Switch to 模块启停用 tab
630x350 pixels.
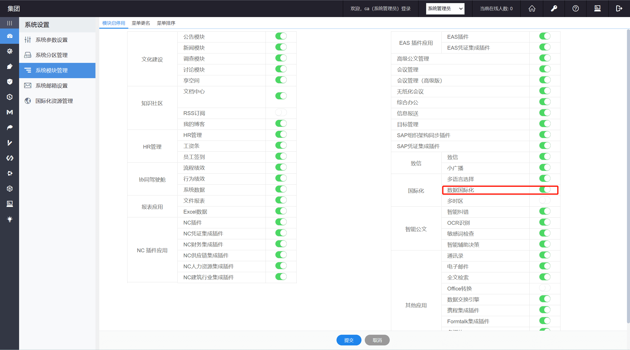[114, 23]
